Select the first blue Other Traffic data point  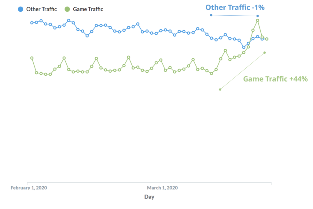tap(32, 23)
